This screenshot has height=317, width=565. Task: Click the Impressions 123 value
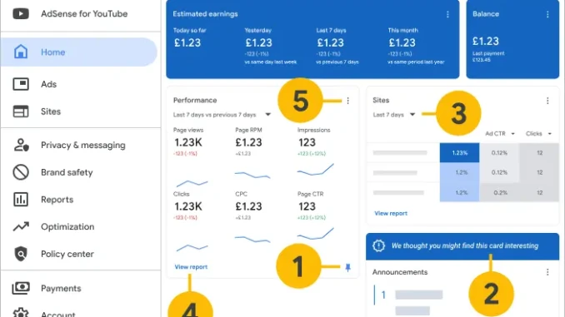point(307,143)
